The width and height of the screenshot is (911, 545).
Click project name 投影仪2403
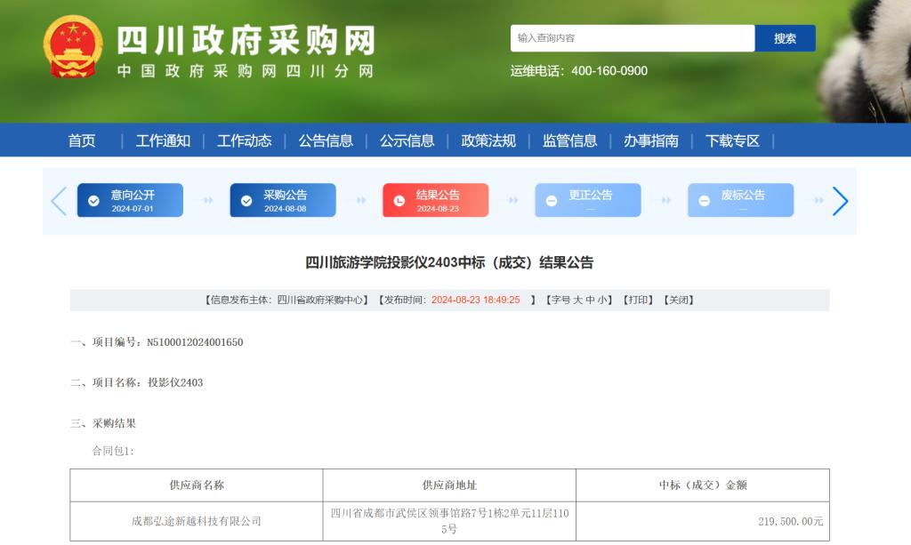[175, 382]
